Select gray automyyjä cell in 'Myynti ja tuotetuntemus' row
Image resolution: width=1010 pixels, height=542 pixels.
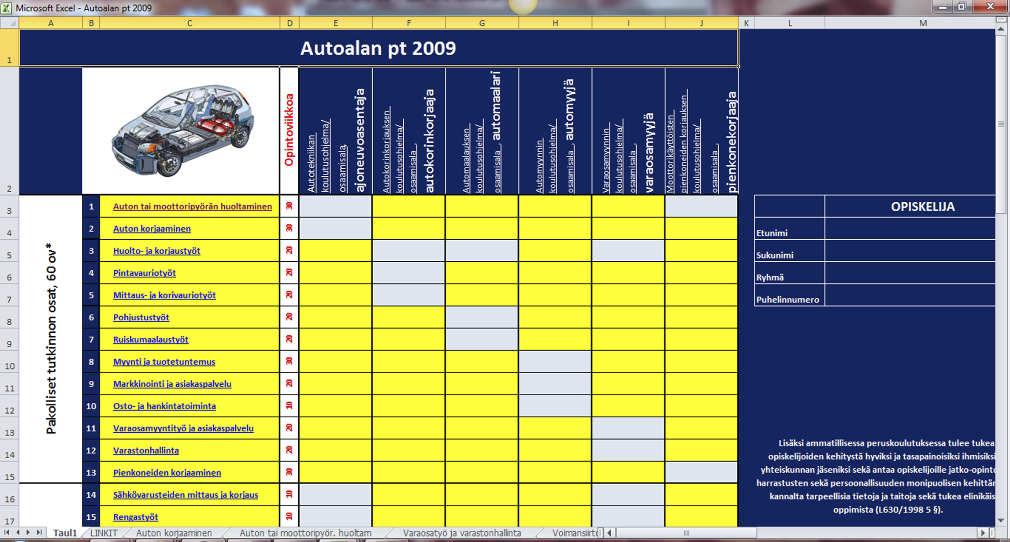[x=555, y=362]
